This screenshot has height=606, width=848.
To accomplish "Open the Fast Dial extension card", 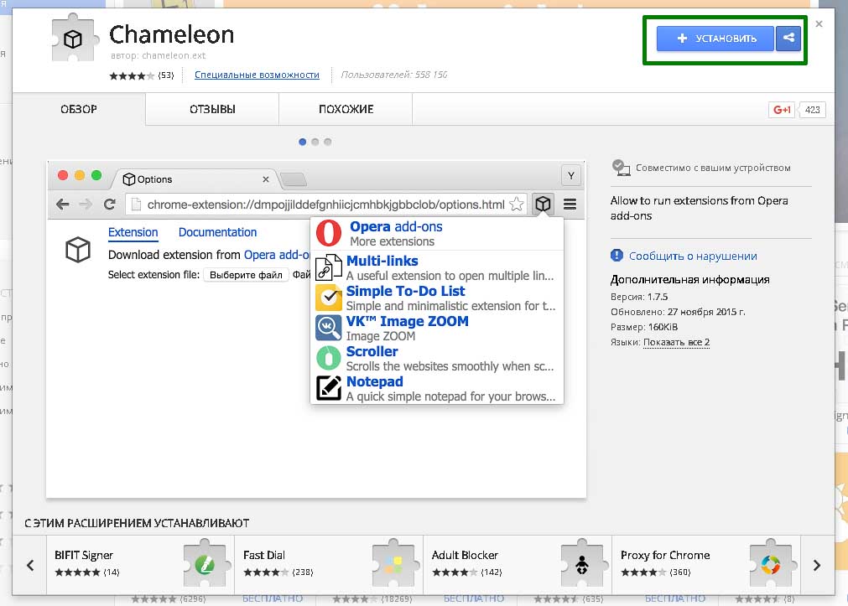I will (329, 565).
